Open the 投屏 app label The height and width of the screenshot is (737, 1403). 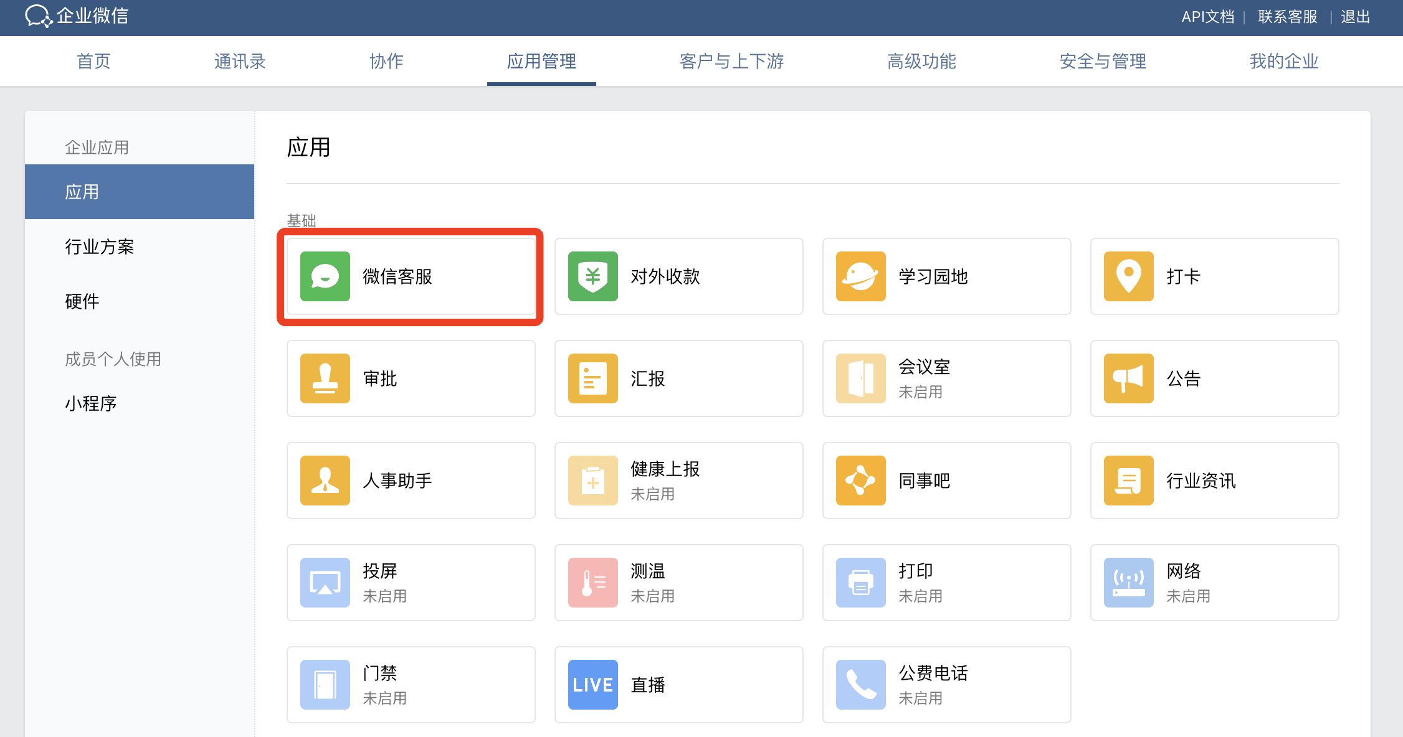[380, 571]
